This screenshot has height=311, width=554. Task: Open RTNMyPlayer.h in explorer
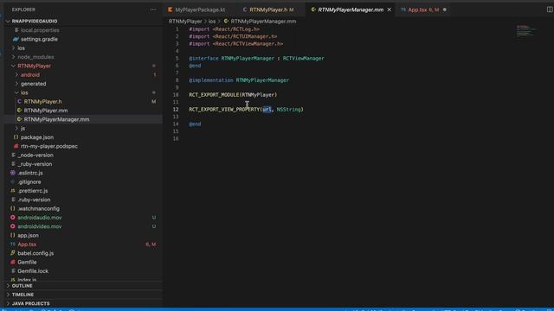coord(42,102)
